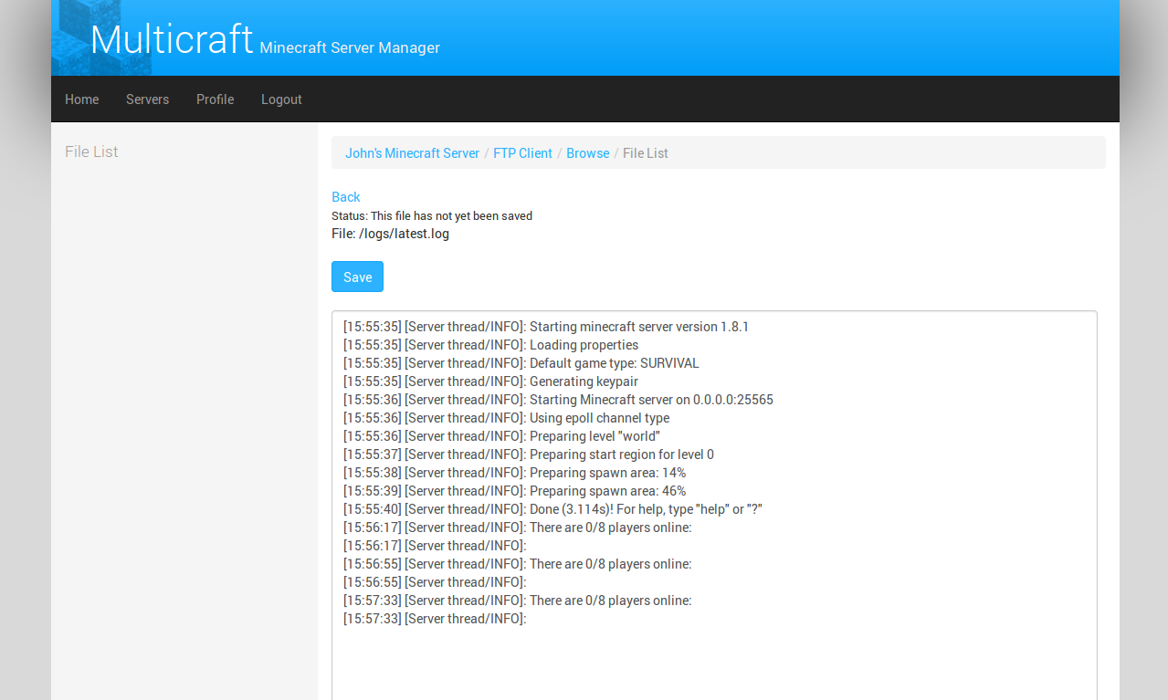Click the Save button
Viewport: 1168px width, 700px height.
(357, 277)
